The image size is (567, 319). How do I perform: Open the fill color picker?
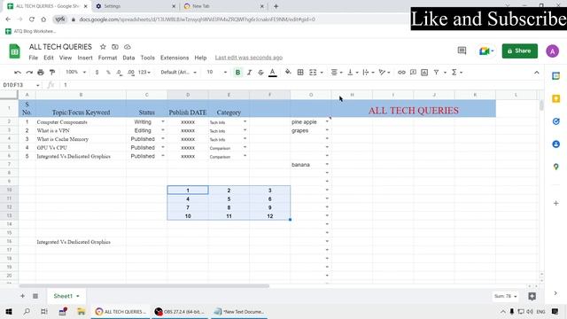point(288,73)
